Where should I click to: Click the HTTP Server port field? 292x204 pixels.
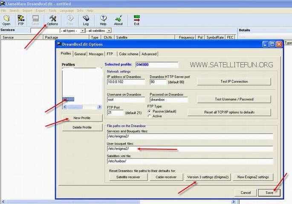tap(158, 82)
